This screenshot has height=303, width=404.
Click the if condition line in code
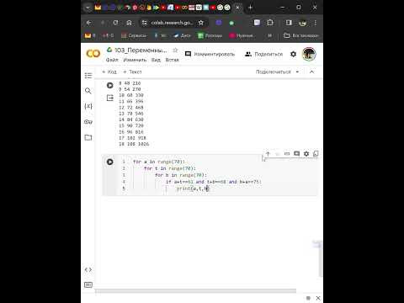(x=214, y=182)
